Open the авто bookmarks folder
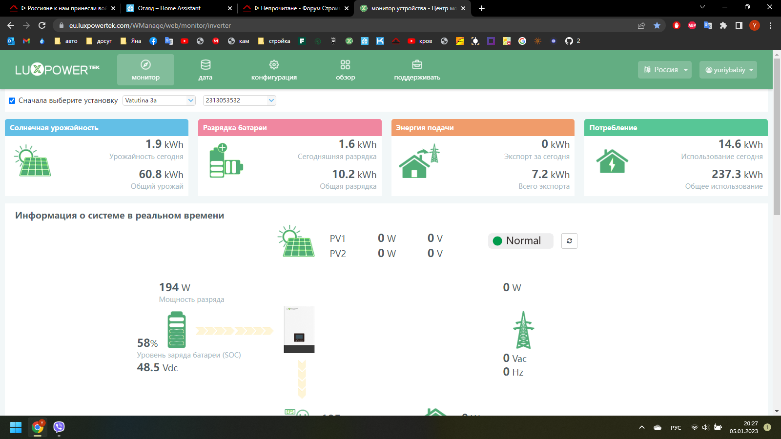The width and height of the screenshot is (781, 439). coord(66,41)
